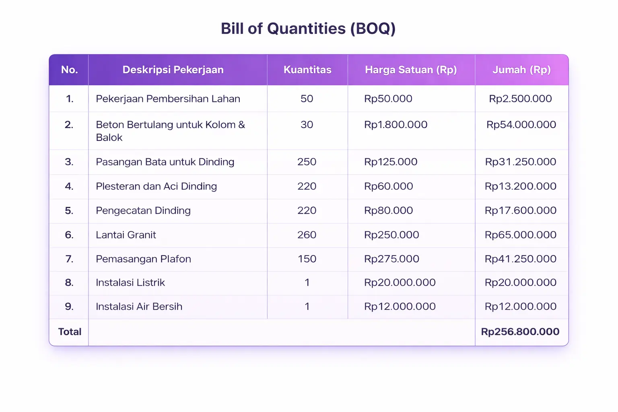Click the Pasangan Bata untuk Dinding row
This screenshot has height=412, width=618.
tap(165, 162)
